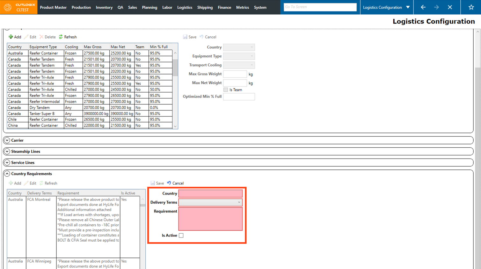Expand the Steamship Lines section
The width and height of the screenshot is (481, 269).
[x=7, y=152]
